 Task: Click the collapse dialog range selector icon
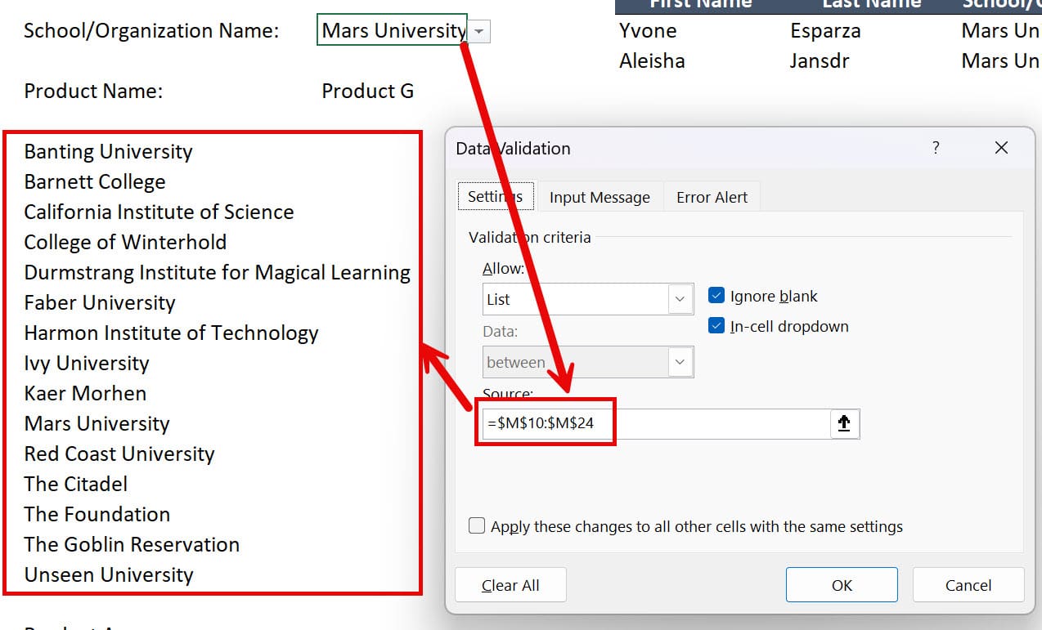[845, 423]
